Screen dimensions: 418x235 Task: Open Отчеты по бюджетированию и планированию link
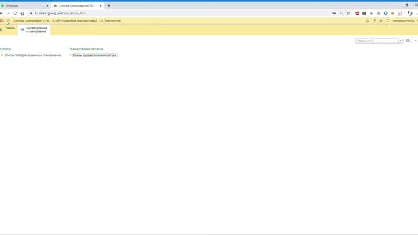[33, 55]
